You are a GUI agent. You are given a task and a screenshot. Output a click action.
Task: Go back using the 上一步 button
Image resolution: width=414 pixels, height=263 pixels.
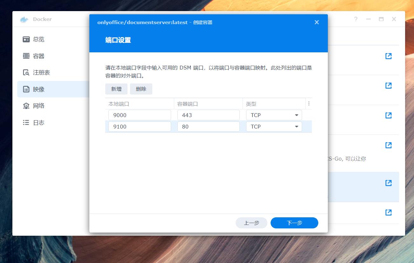[x=251, y=223]
